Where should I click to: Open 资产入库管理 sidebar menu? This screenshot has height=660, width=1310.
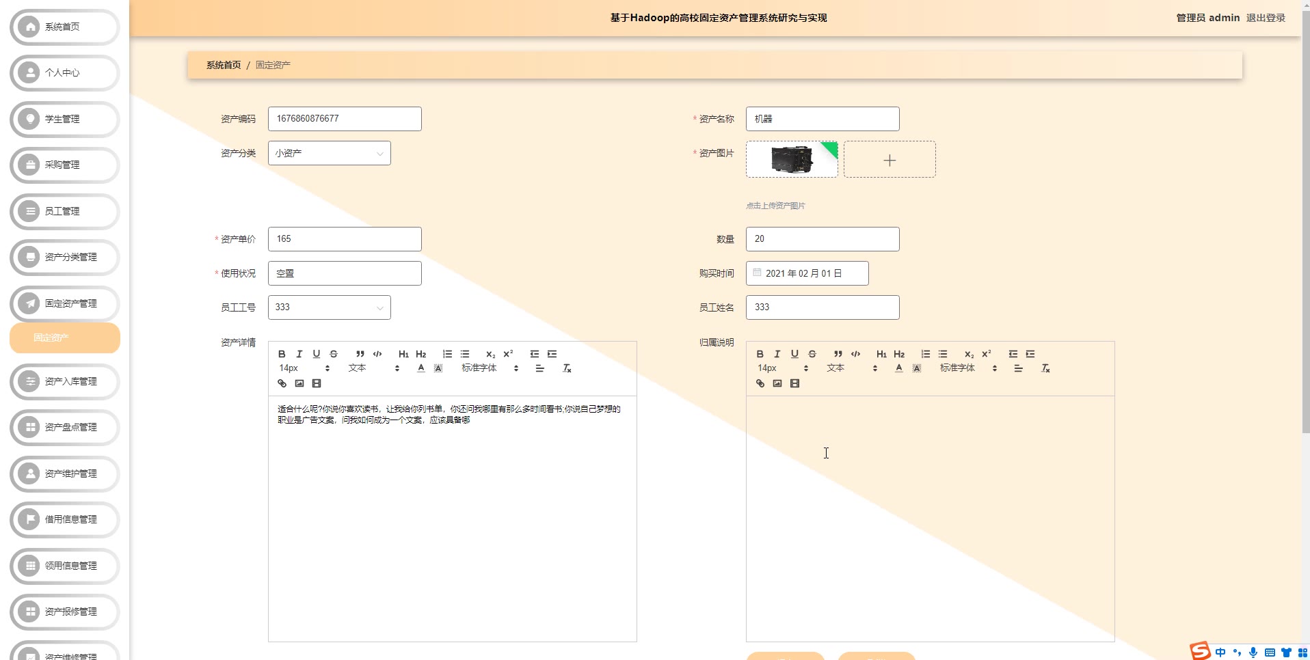pos(65,382)
